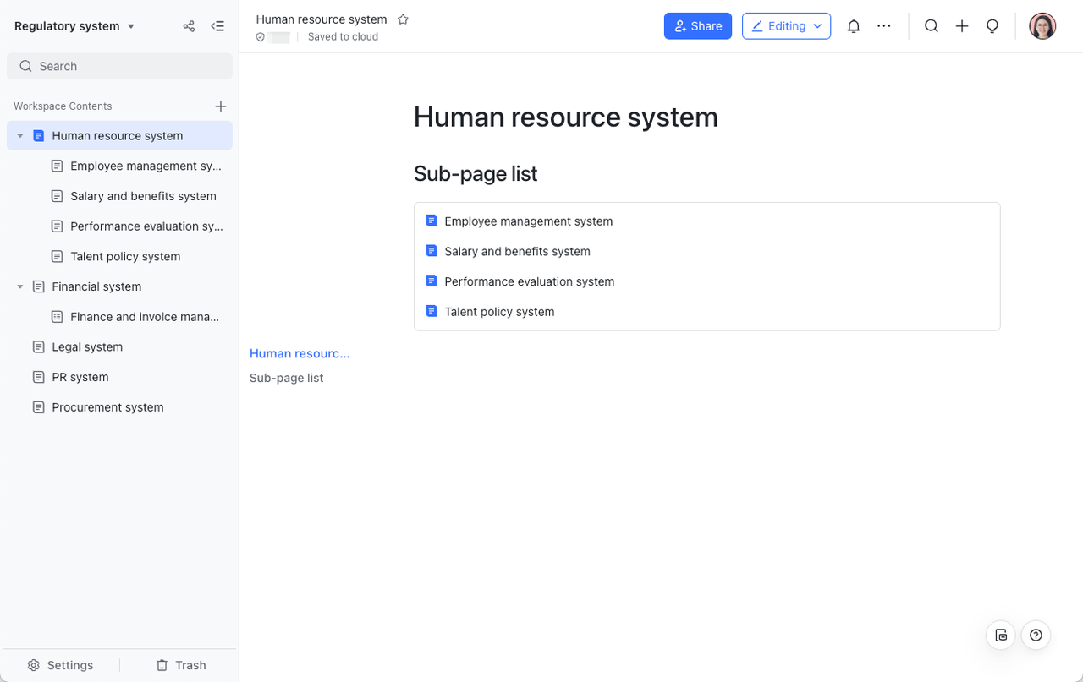Click the lightbulb icon in top toolbar
The width and height of the screenshot is (1083, 682).
(992, 26)
